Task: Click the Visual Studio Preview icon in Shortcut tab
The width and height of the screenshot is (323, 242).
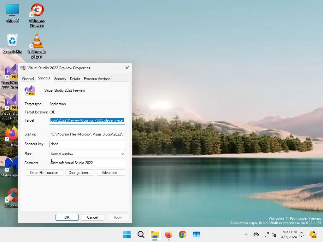Action: (x=30, y=90)
